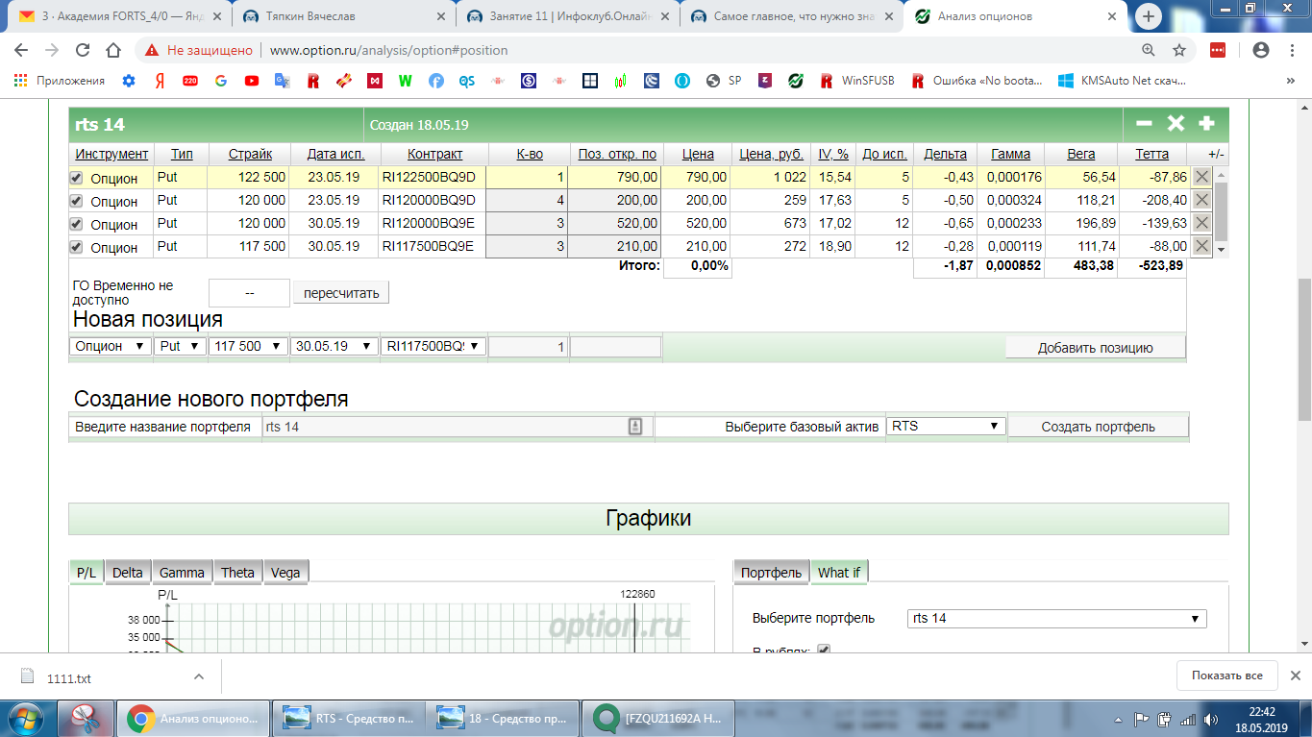The width and height of the screenshot is (1312, 737).
Task: Open the base asset dropdown showing RTS
Action: 946,426
